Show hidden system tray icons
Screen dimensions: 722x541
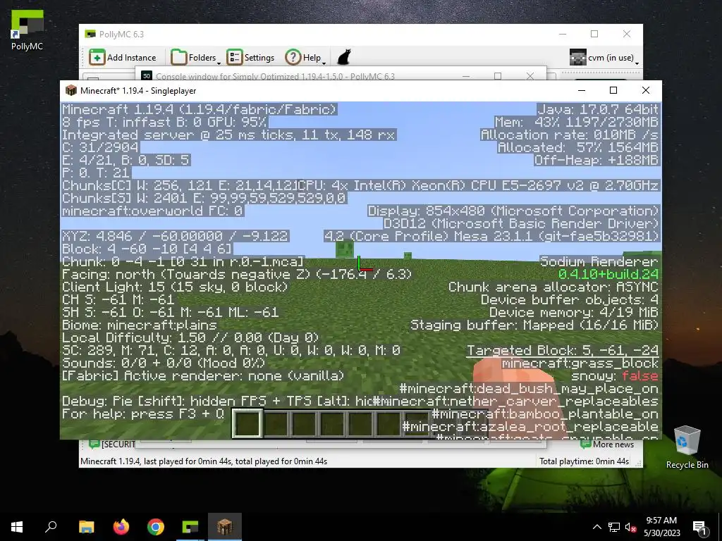pyautogui.click(x=596, y=527)
